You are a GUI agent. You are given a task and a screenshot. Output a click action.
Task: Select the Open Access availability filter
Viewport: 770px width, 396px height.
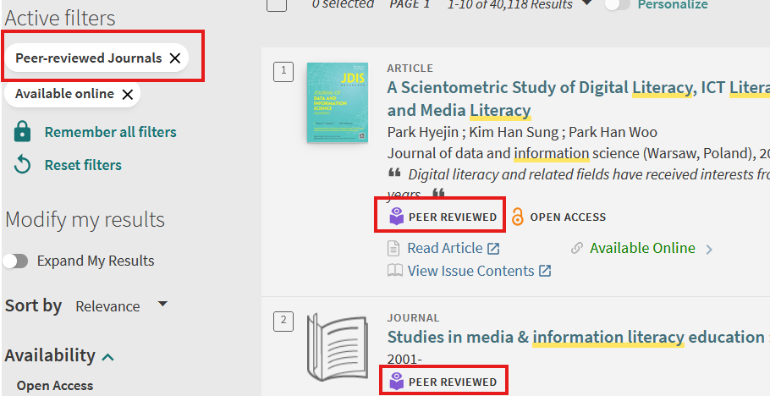[55, 386]
